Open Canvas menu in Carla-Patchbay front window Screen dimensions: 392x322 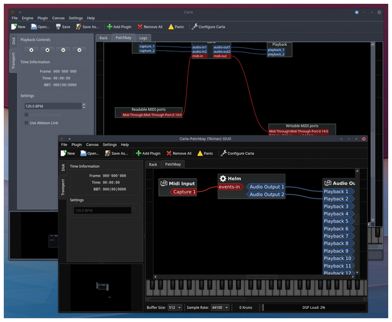(92, 144)
